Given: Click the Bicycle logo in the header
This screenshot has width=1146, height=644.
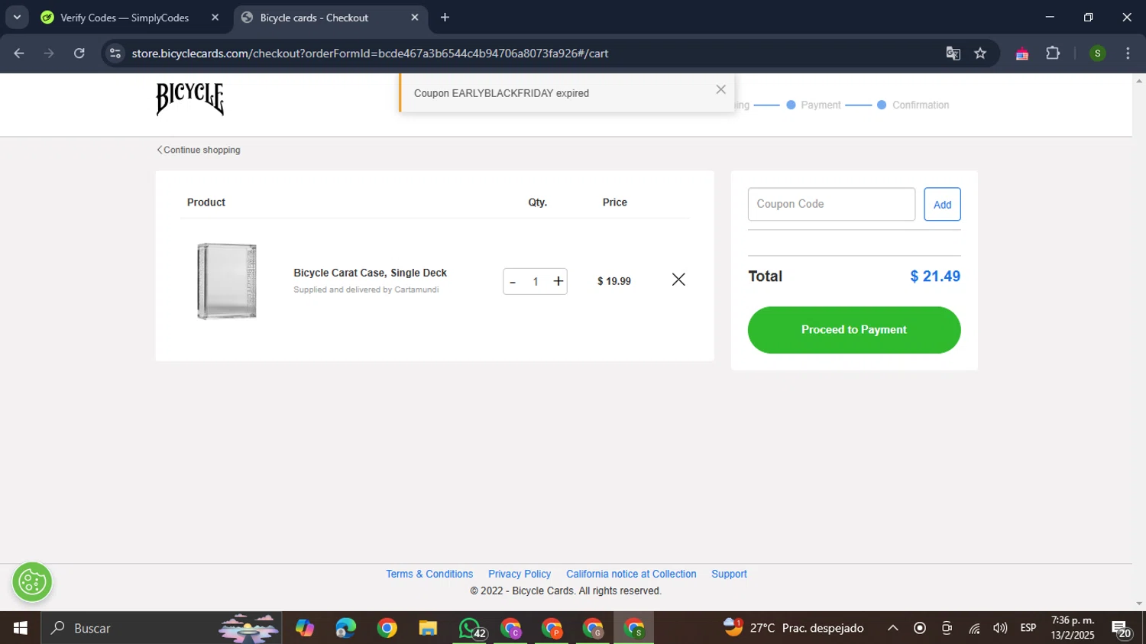Looking at the screenshot, I should click(190, 99).
